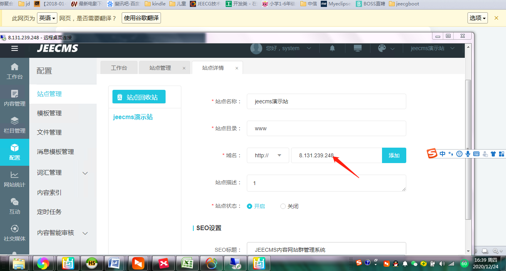Open Excel from the taskbar

[x=187, y=263]
